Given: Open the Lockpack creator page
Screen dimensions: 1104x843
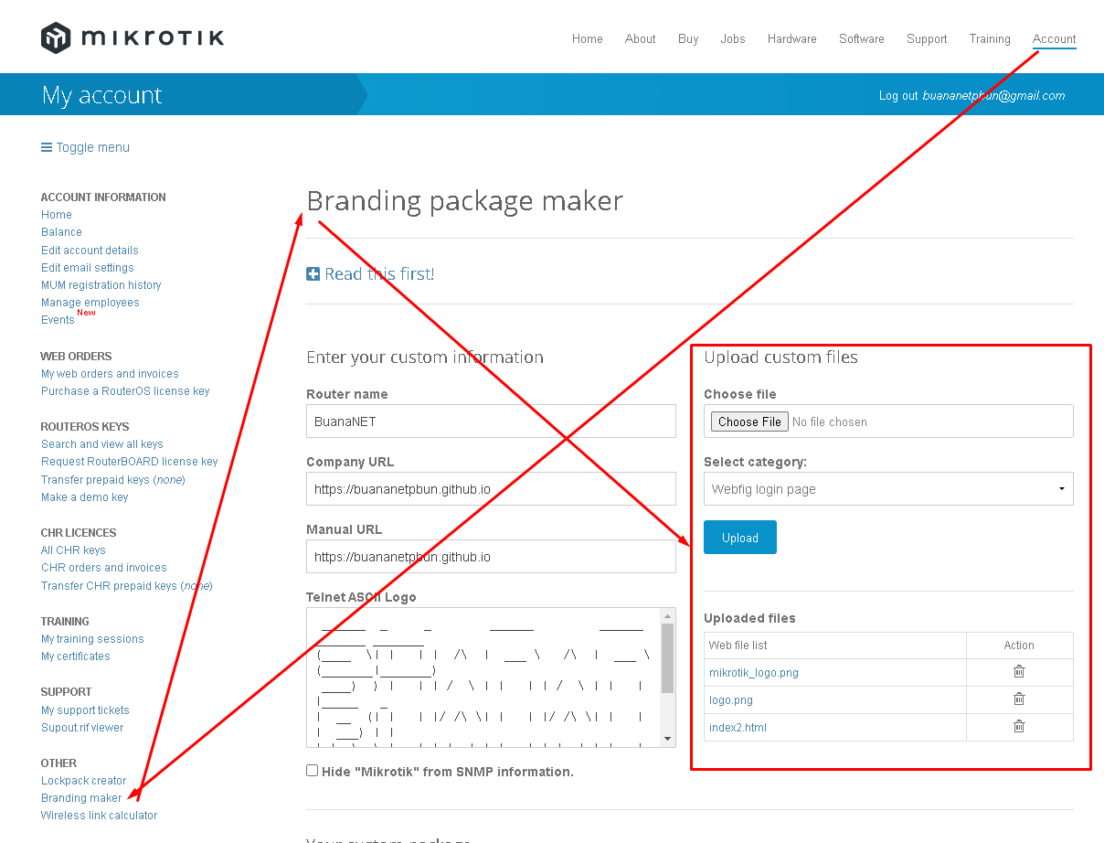Looking at the screenshot, I should pyautogui.click(x=83, y=780).
